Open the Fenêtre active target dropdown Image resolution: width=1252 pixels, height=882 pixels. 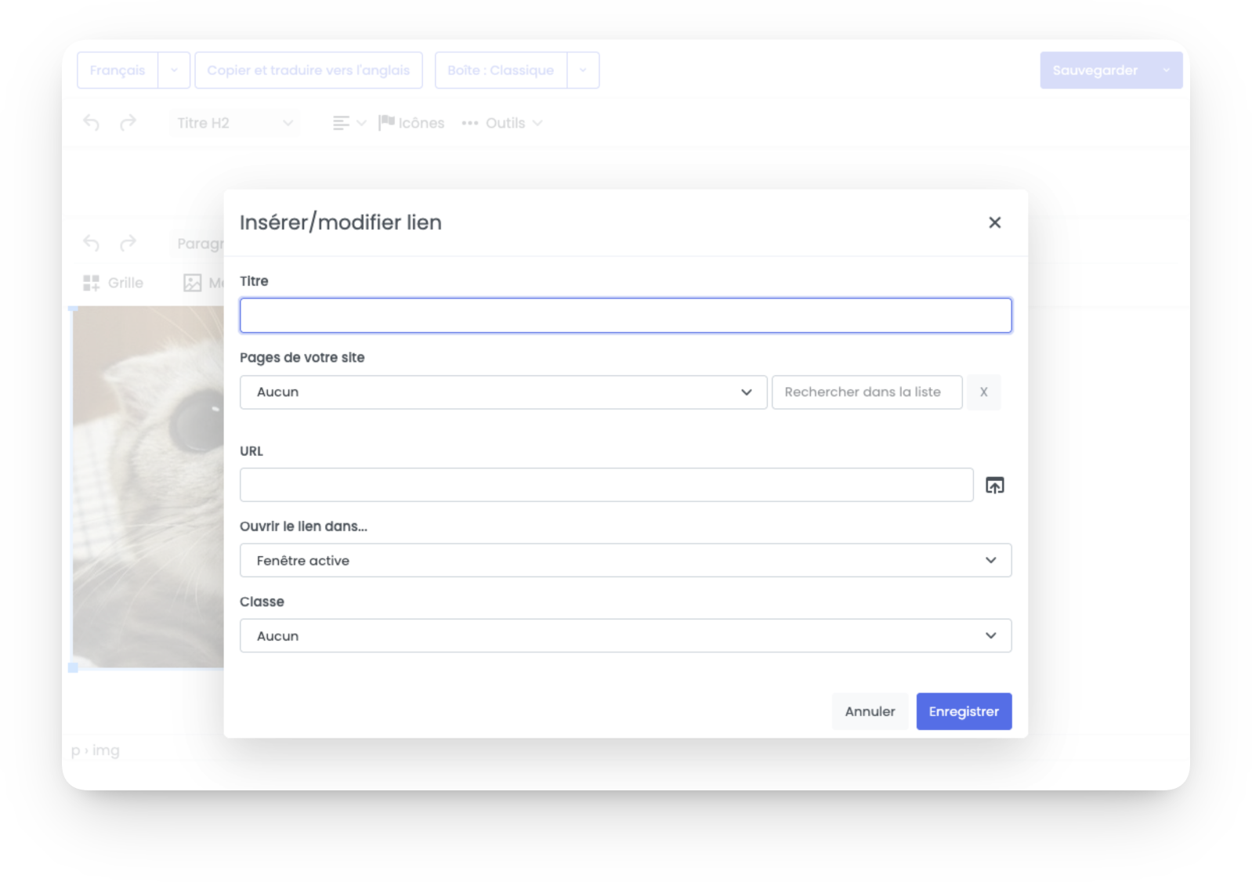[x=625, y=560]
